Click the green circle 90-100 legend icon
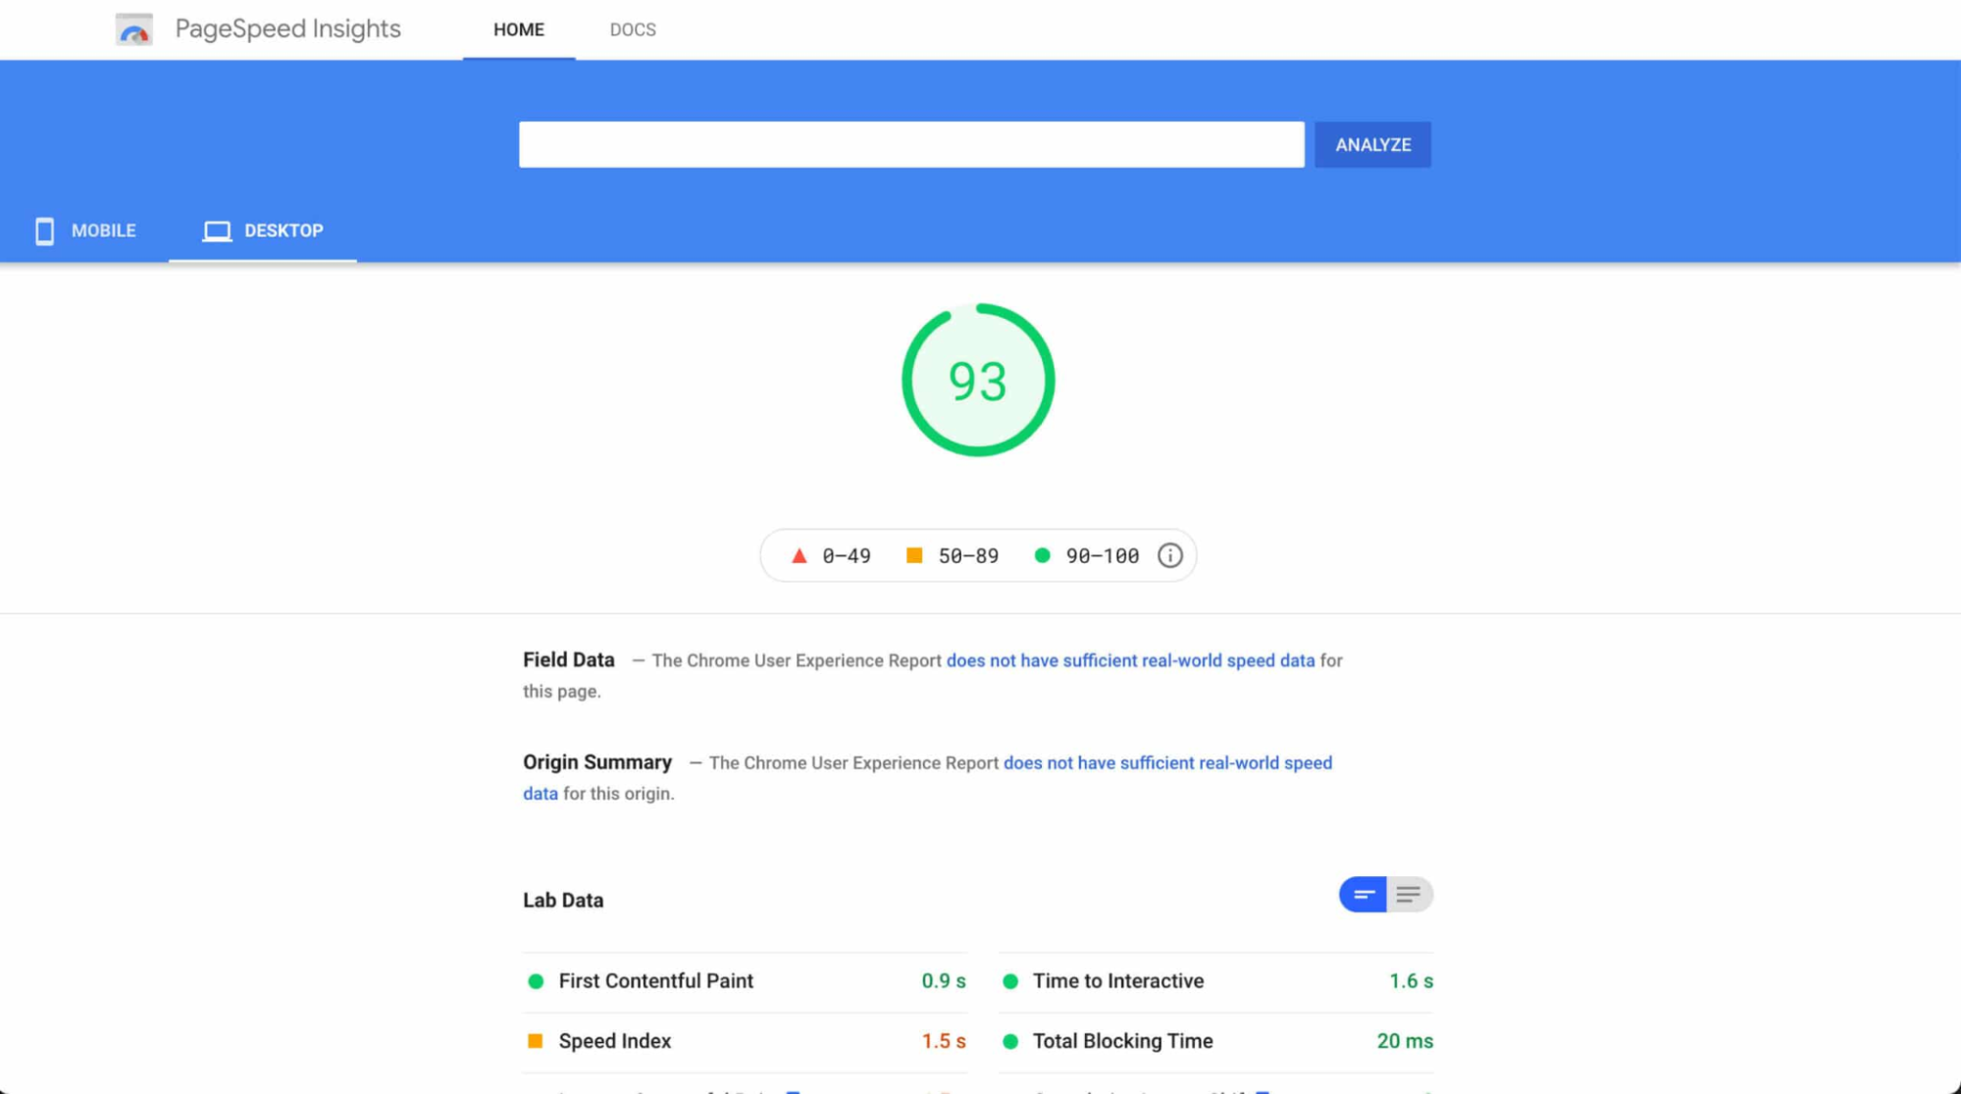Image resolution: width=1961 pixels, height=1094 pixels. click(x=1042, y=554)
